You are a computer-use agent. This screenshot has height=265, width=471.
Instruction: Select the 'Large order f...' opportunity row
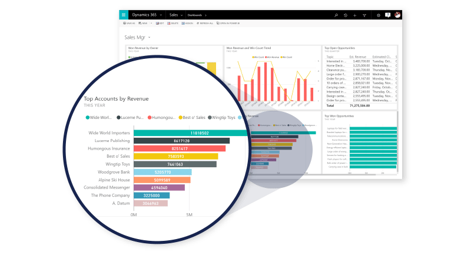pos(361,74)
